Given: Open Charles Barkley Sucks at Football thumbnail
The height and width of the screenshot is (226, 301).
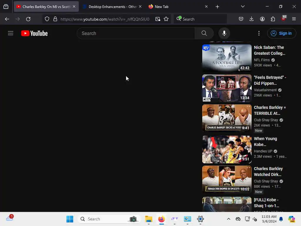Looking at the screenshot, I should (x=227, y=118).
